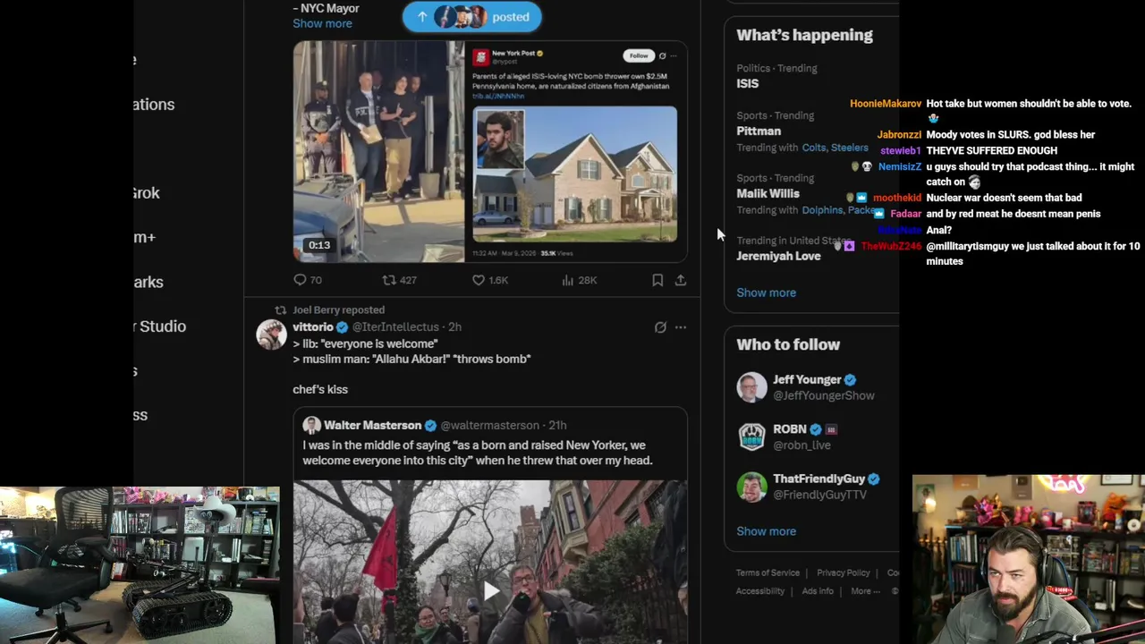Viewport: 1145px width, 644px height.
Task: Open Creator Studio in the left sidebar
Action: tap(161, 326)
